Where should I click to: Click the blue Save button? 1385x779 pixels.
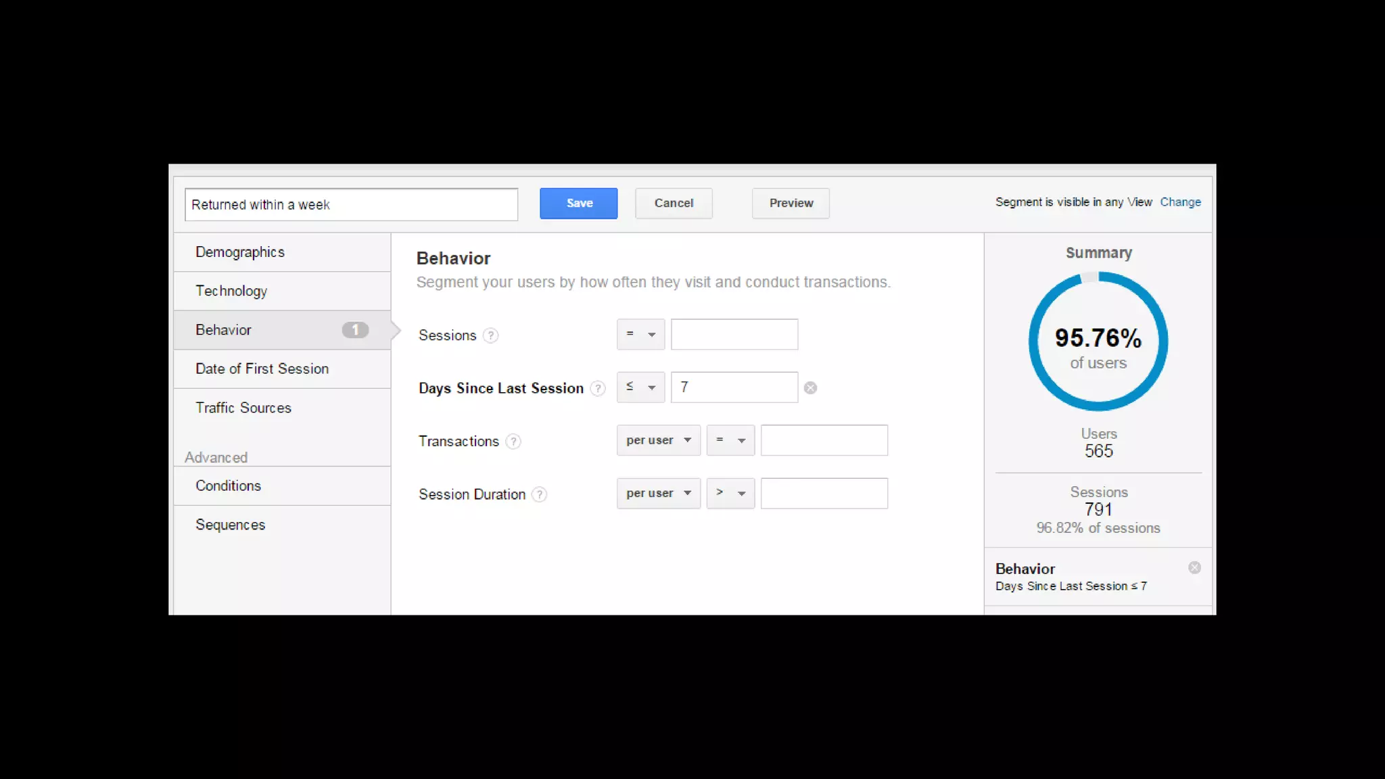coord(578,204)
